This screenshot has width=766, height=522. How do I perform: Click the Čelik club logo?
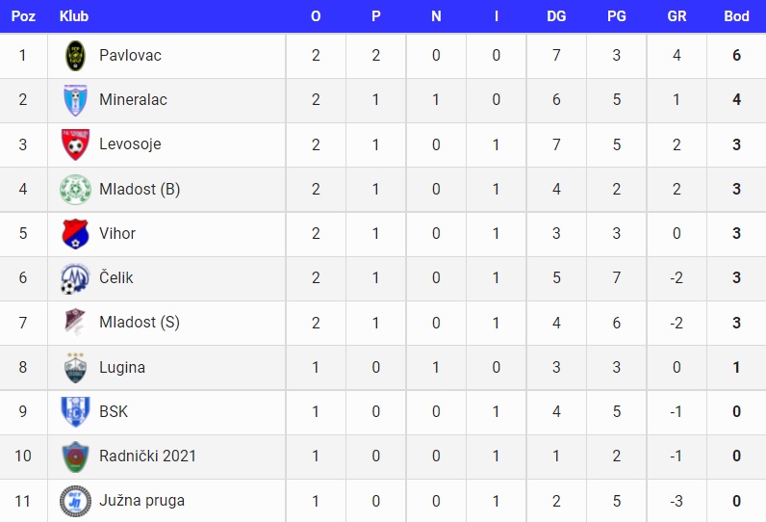[x=75, y=278]
